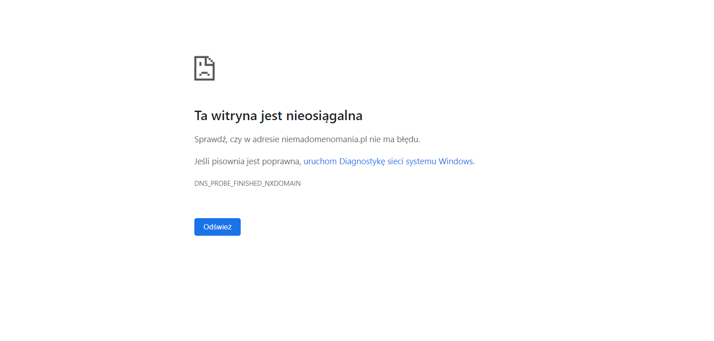The image size is (714, 341).
Task: Click the word uruchom in the link
Action: [320, 162]
